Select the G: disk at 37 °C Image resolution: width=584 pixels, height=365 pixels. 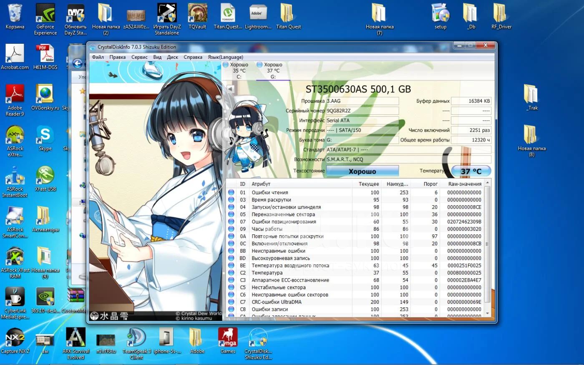(x=273, y=70)
